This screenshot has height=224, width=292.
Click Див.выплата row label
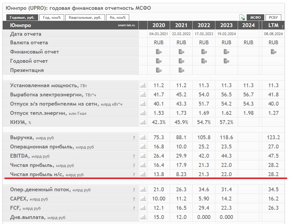pos(28,217)
